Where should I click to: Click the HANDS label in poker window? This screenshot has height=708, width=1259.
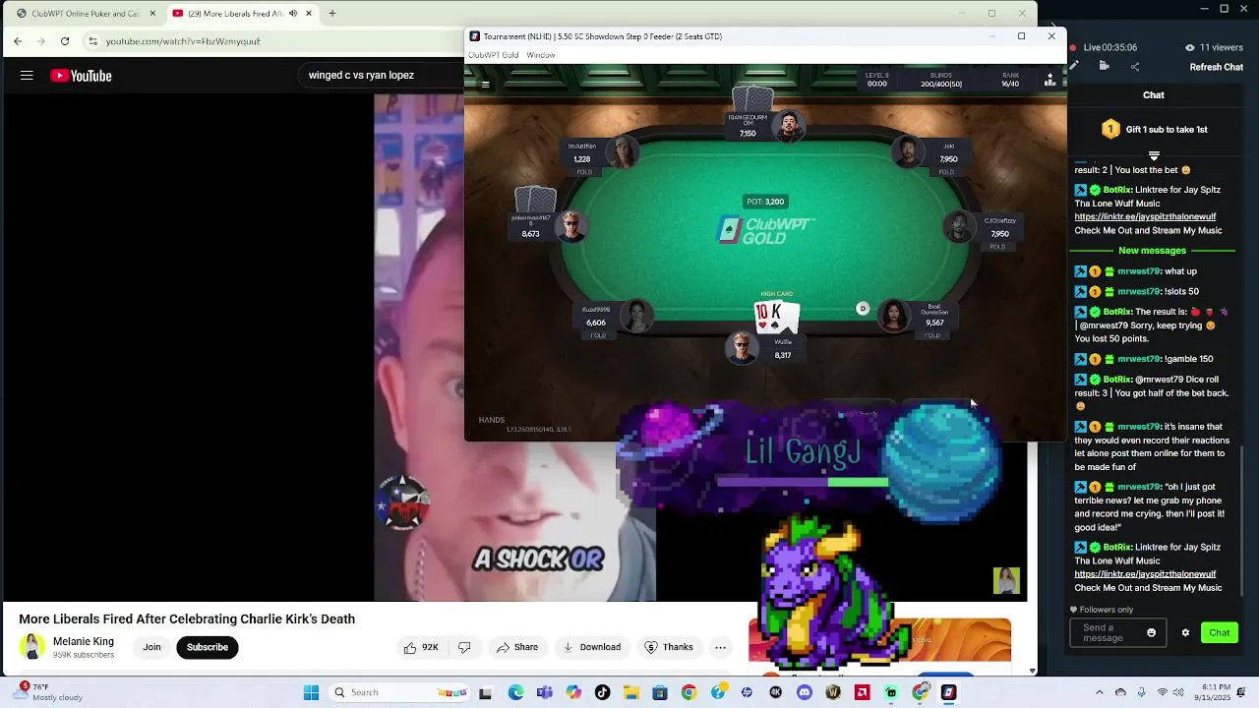492,420
